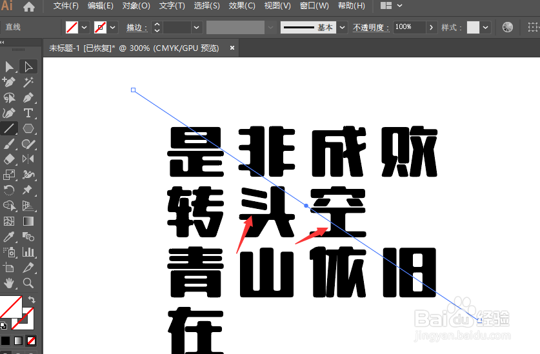The image size is (540, 354).
Task: Swap fill and stroke with the curved-arrow icon
Action: [32, 299]
